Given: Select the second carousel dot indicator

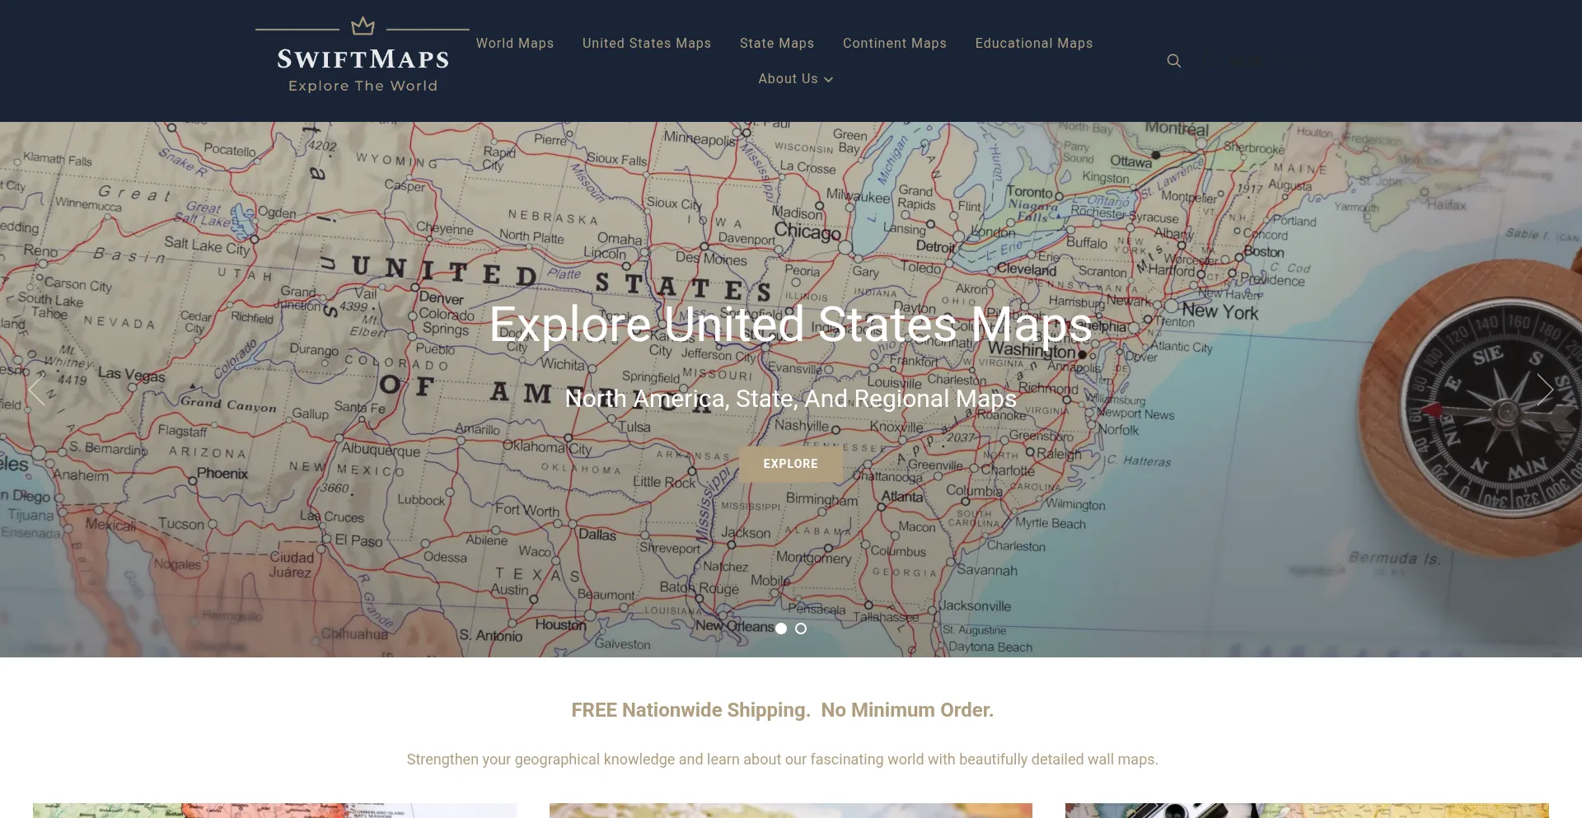Looking at the screenshot, I should pyautogui.click(x=800, y=629).
